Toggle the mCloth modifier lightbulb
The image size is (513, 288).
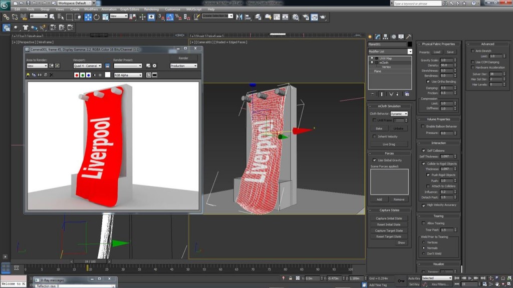tap(372, 62)
